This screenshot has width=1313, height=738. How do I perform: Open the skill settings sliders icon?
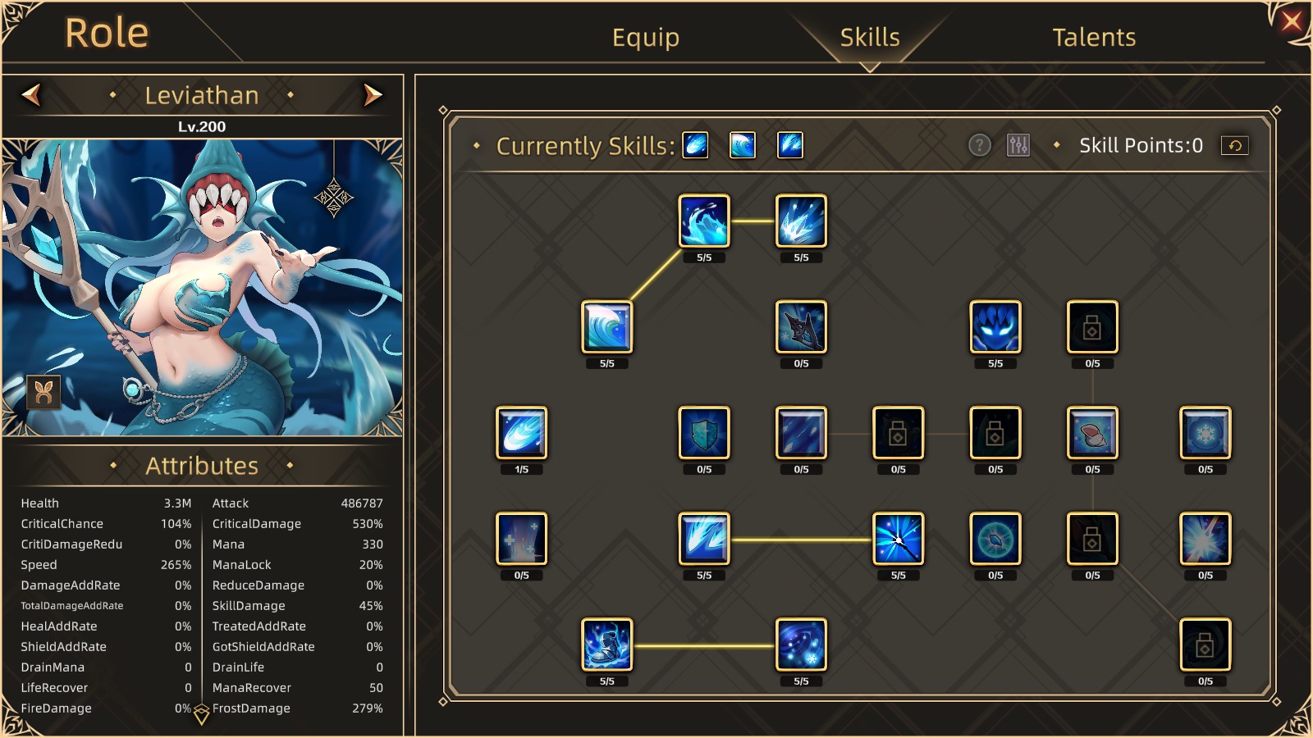pyautogui.click(x=1018, y=145)
